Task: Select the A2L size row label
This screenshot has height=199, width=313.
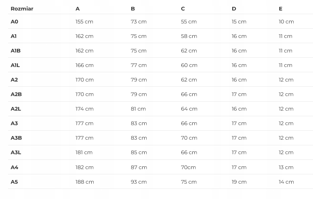Action: tap(16, 109)
